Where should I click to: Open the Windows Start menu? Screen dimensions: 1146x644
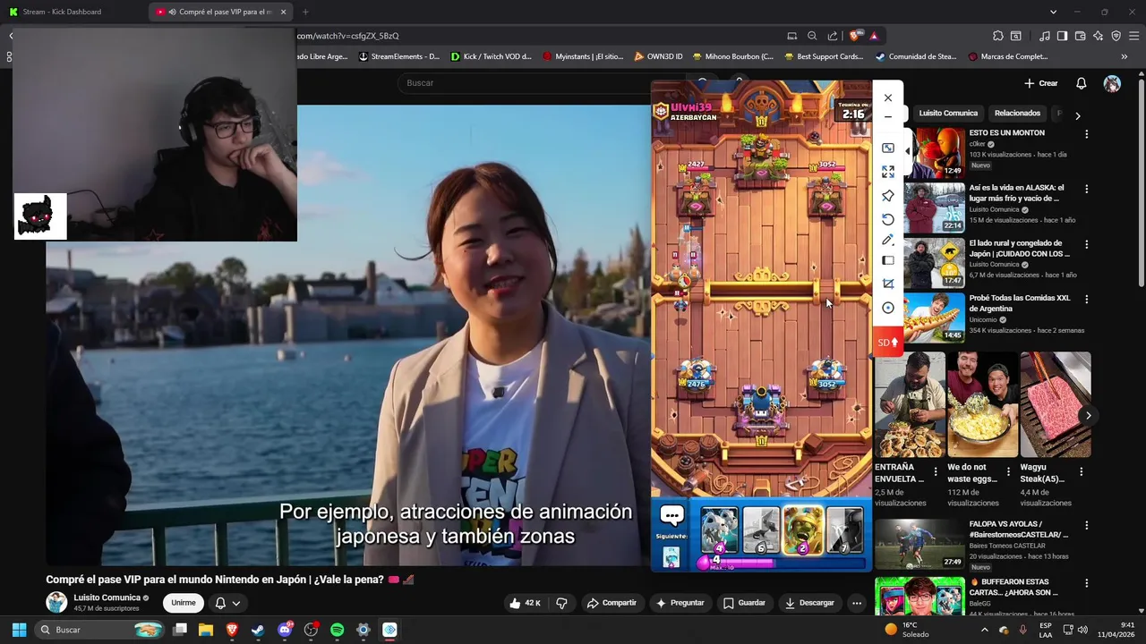tap(19, 630)
